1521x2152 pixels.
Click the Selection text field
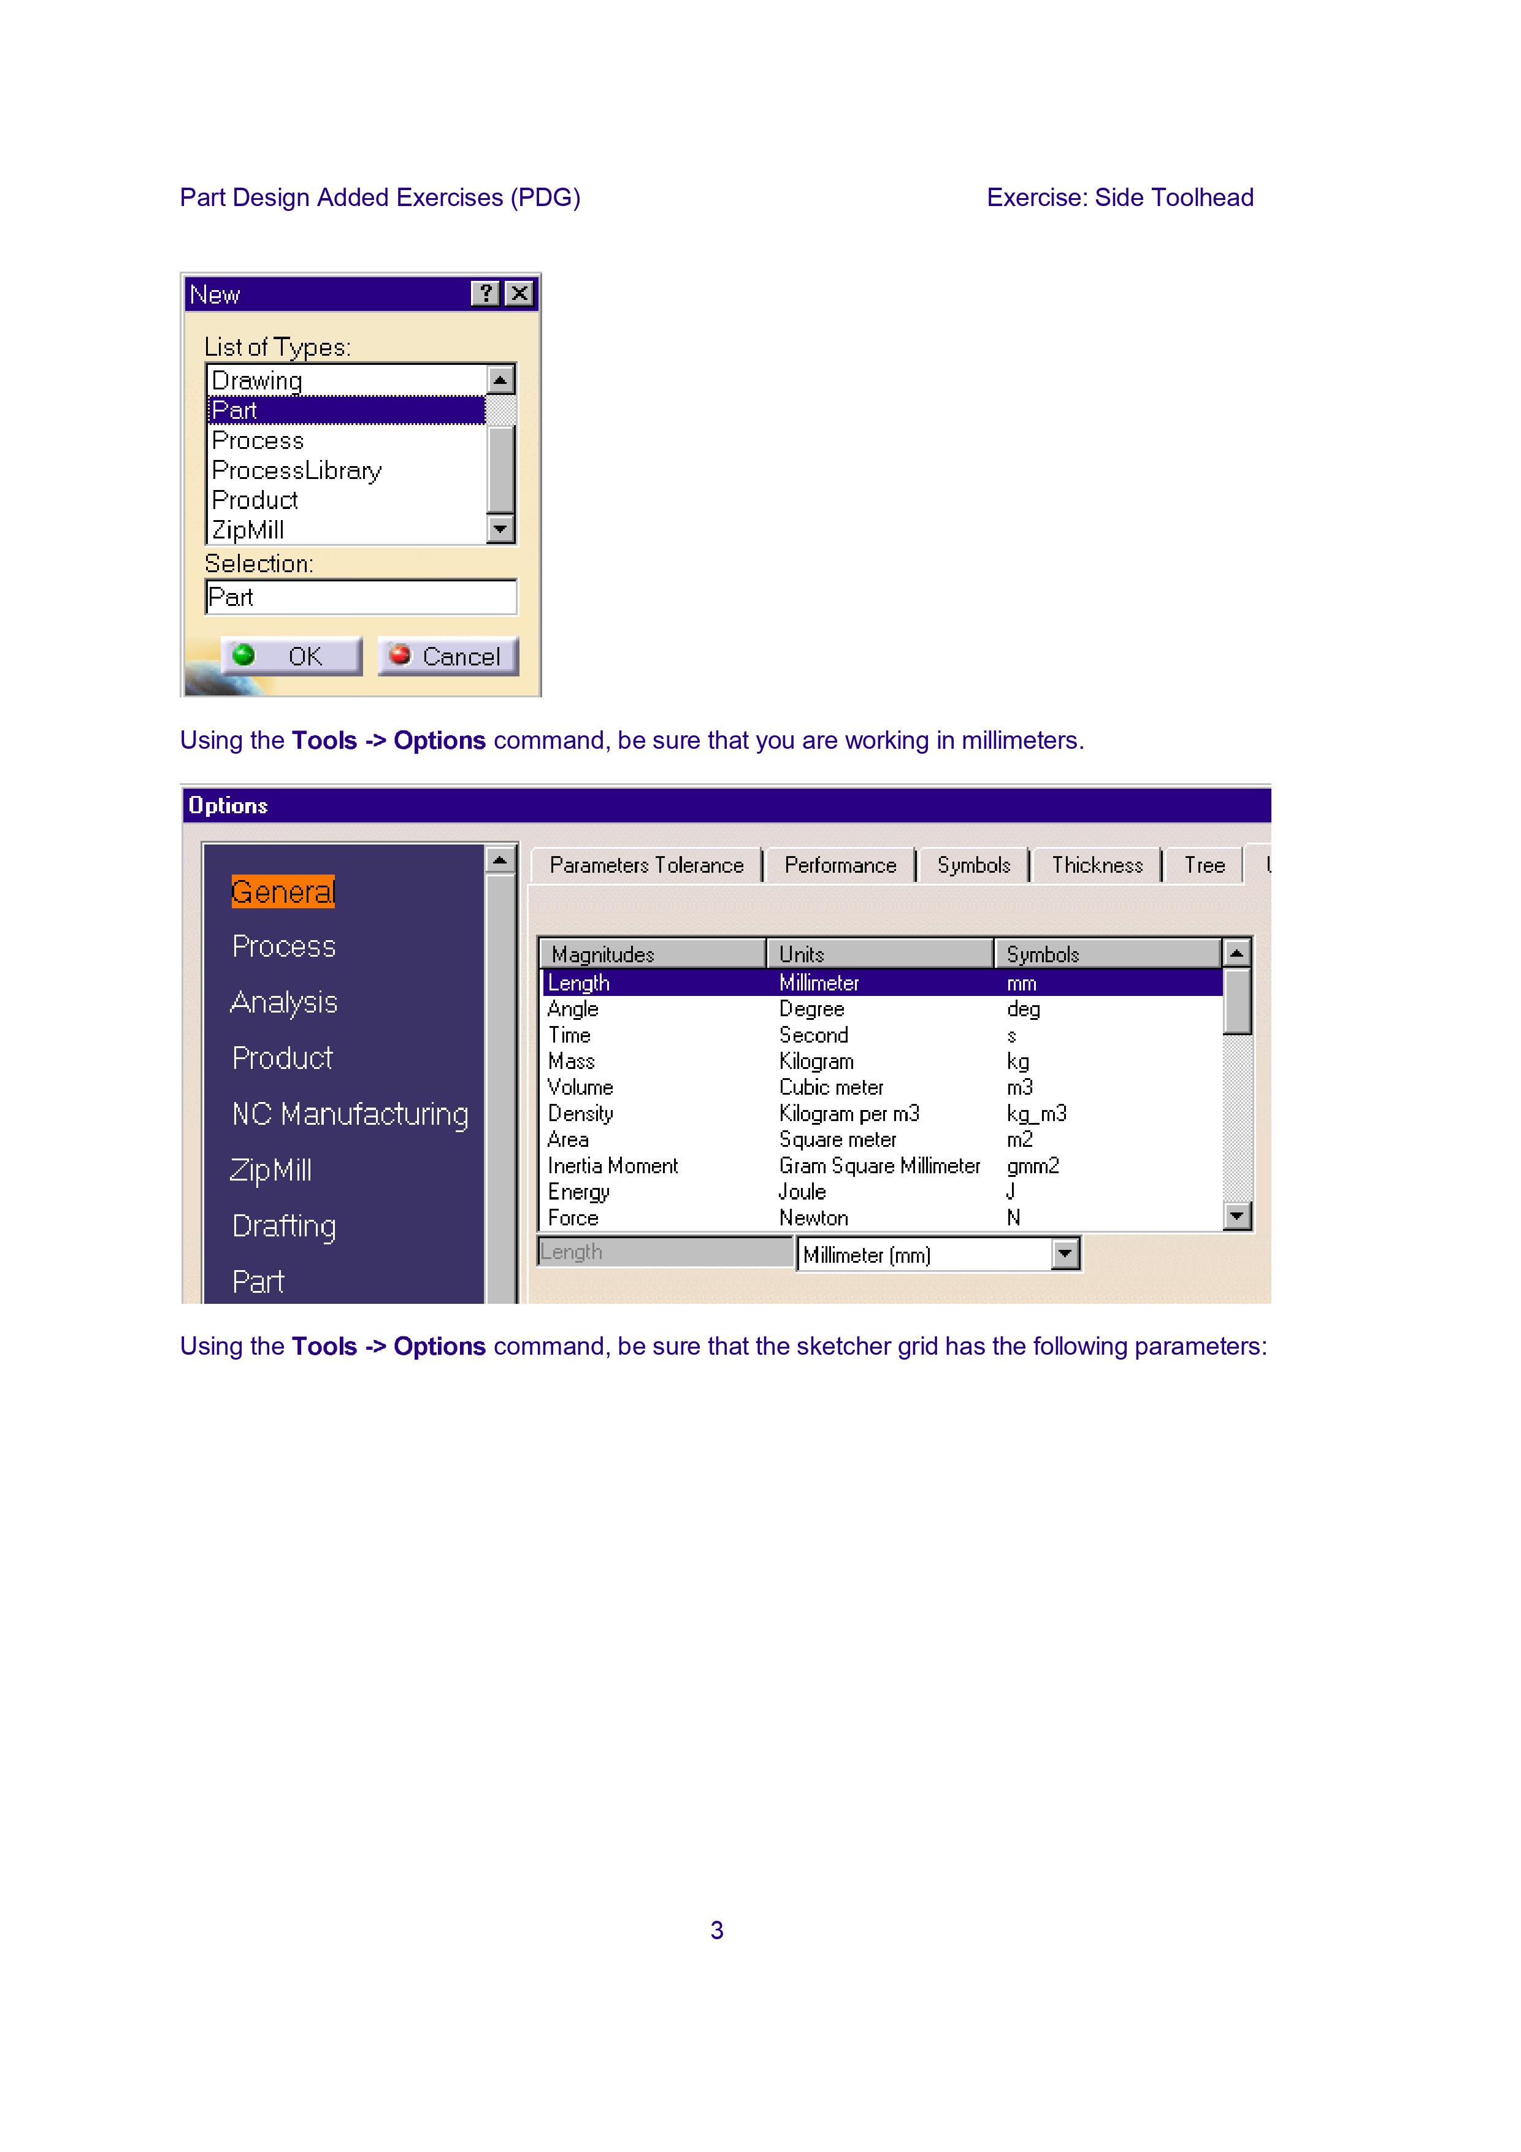361,597
